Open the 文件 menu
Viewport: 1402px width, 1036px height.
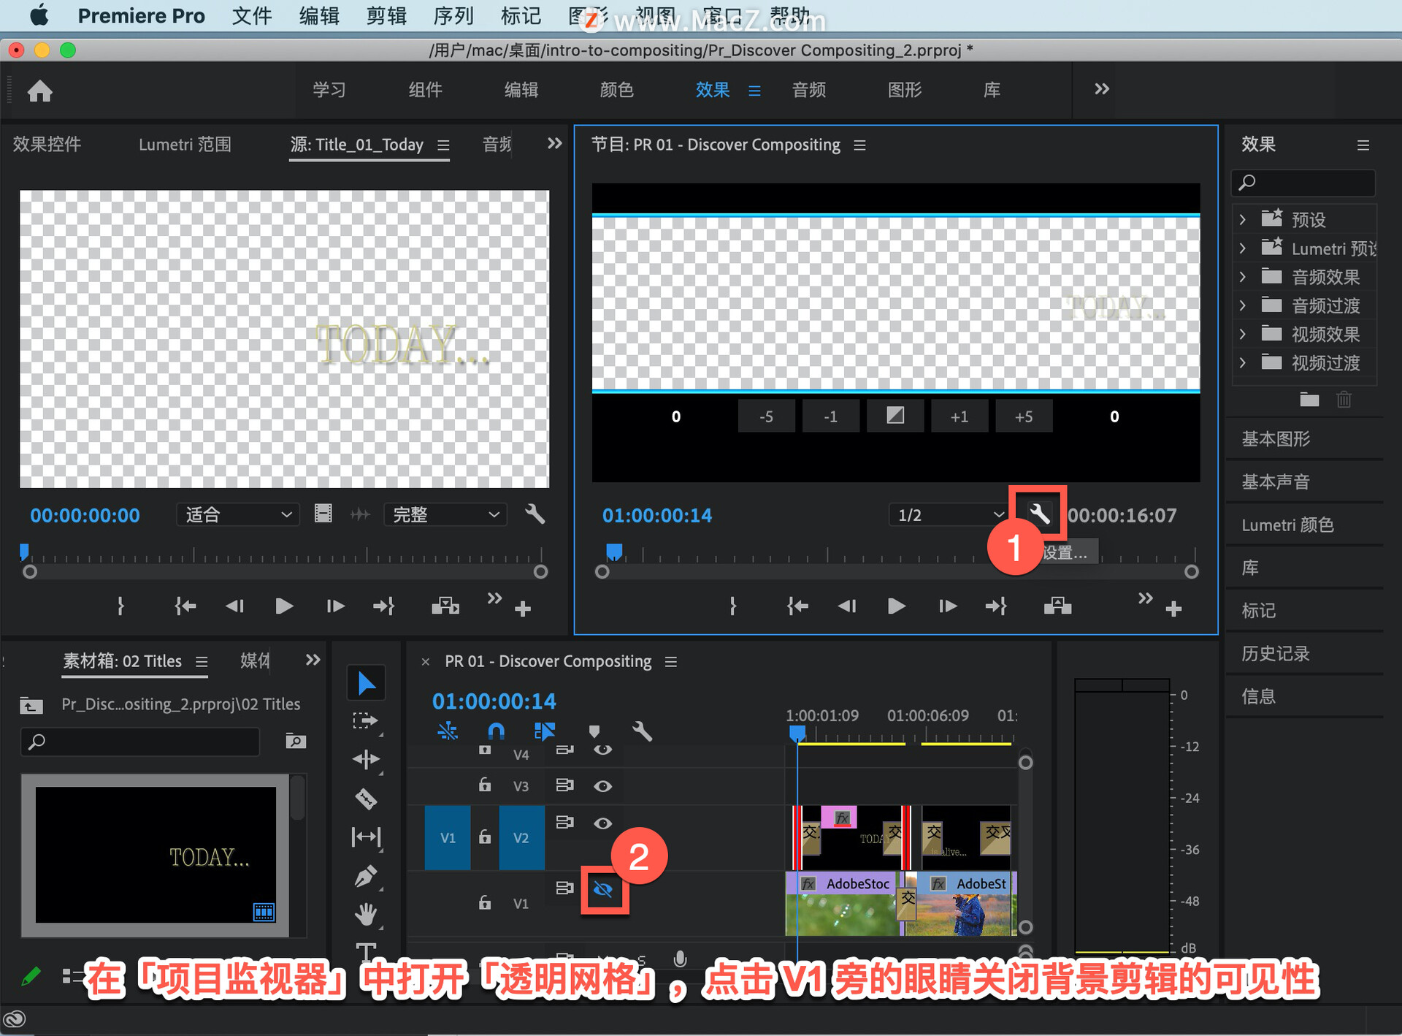coord(251,15)
